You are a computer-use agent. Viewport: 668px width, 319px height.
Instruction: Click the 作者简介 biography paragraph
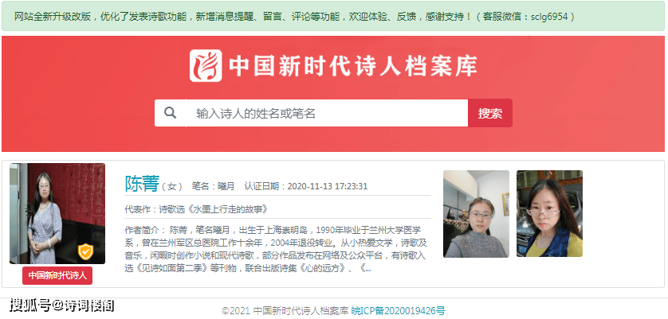tap(276, 249)
